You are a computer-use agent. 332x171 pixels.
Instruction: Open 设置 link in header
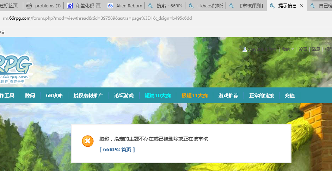[x=303, y=50]
